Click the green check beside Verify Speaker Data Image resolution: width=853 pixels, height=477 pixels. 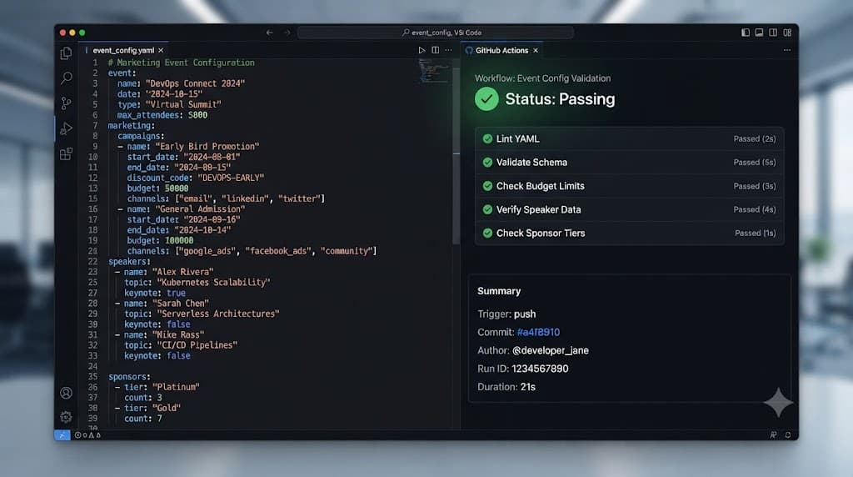pos(487,209)
